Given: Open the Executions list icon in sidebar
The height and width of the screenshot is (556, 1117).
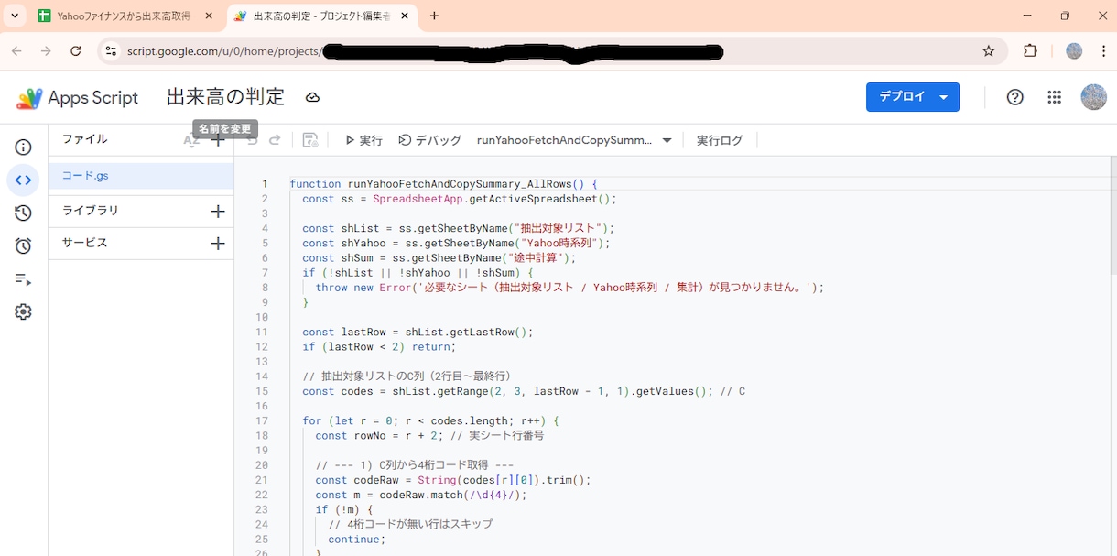Looking at the screenshot, I should (x=23, y=279).
